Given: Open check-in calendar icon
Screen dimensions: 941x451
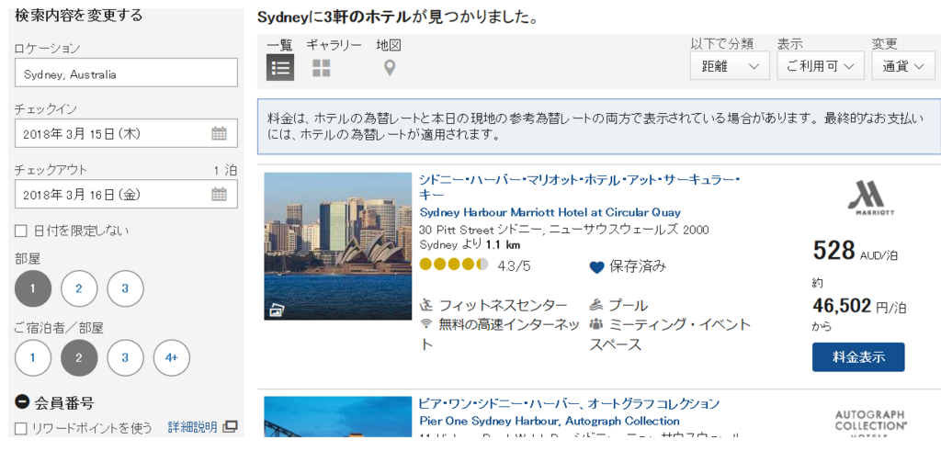Looking at the screenshot, I should click(x=219, y=133).
